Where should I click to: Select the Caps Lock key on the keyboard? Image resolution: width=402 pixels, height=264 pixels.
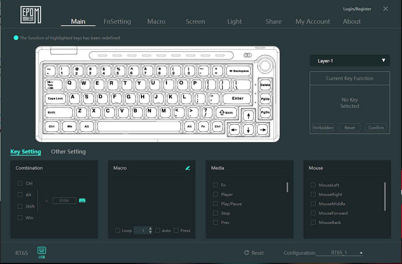click(x=56, y=98)
